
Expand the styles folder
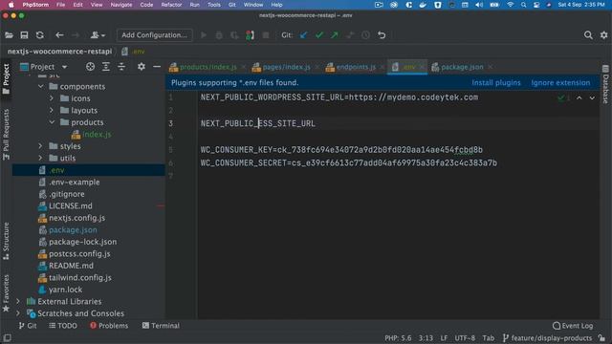(40, 146)
